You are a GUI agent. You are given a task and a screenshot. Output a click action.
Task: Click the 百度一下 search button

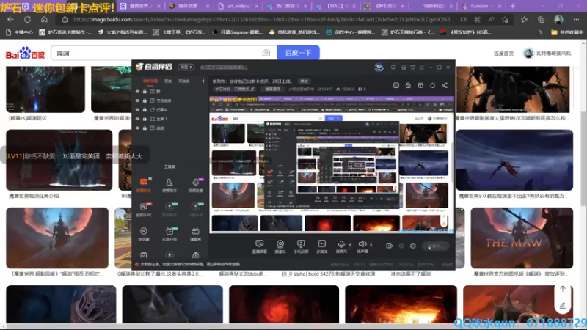coord(299,53)
